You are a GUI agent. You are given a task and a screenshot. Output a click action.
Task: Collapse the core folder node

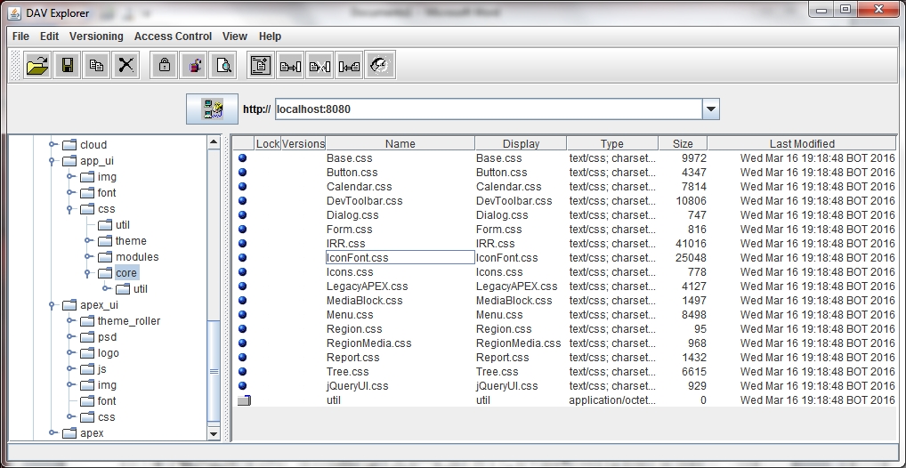point(88,273)
